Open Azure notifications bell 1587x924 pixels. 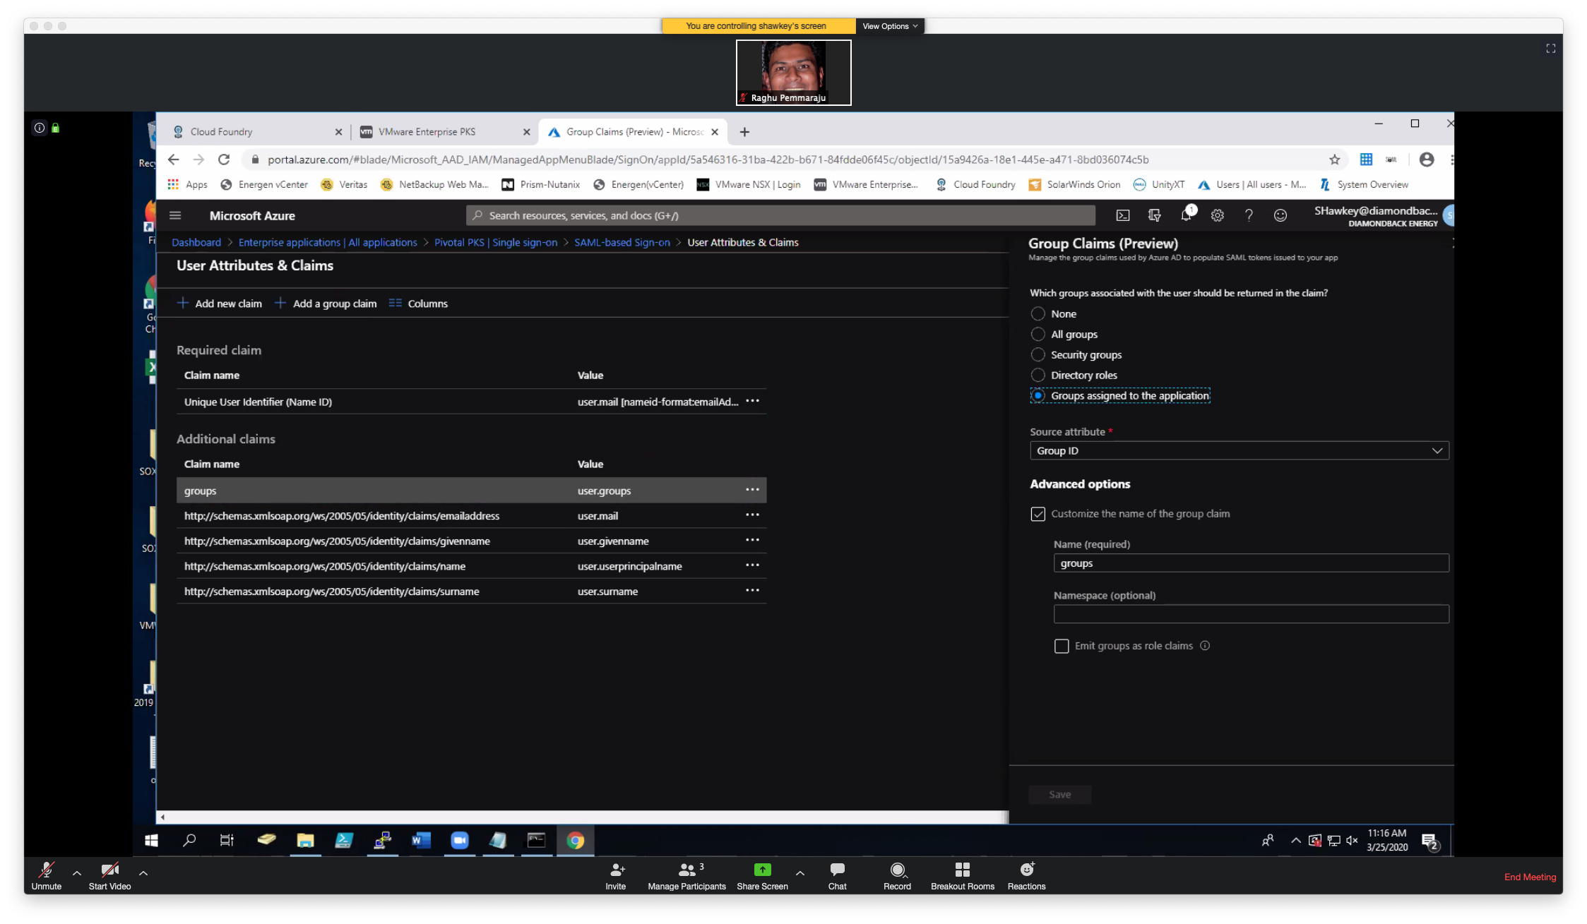pos(1187,215)
